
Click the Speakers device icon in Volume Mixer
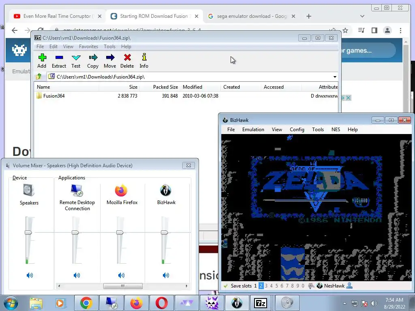pyautogui.click(x=29, y=190)
